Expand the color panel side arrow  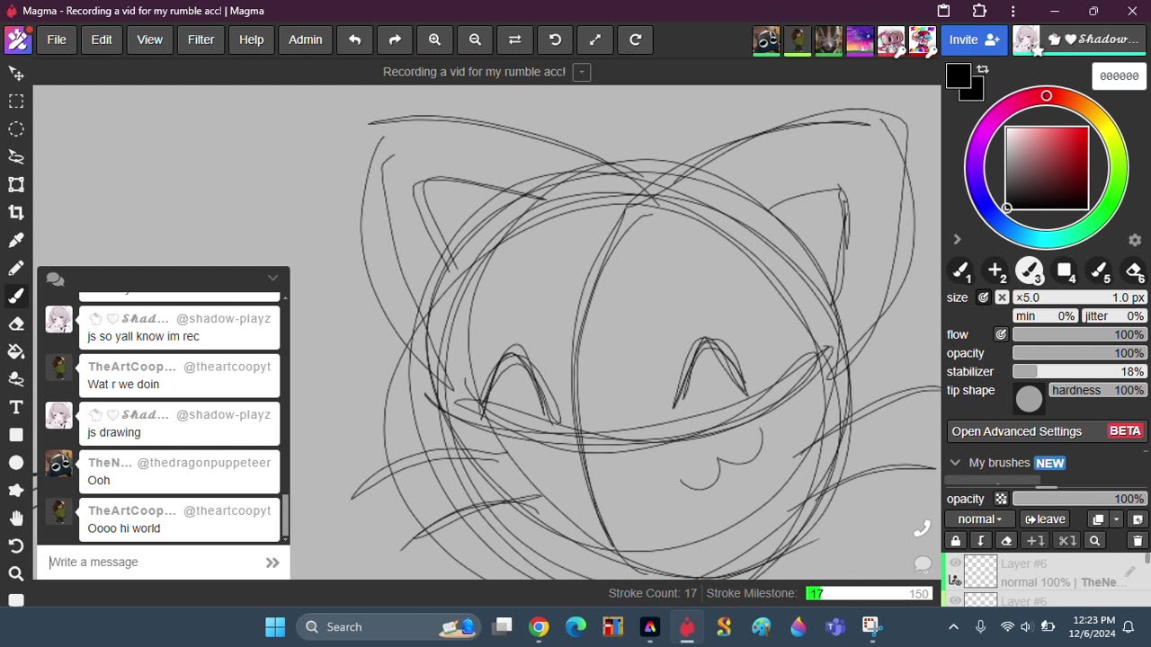click(x=957, y=239)
